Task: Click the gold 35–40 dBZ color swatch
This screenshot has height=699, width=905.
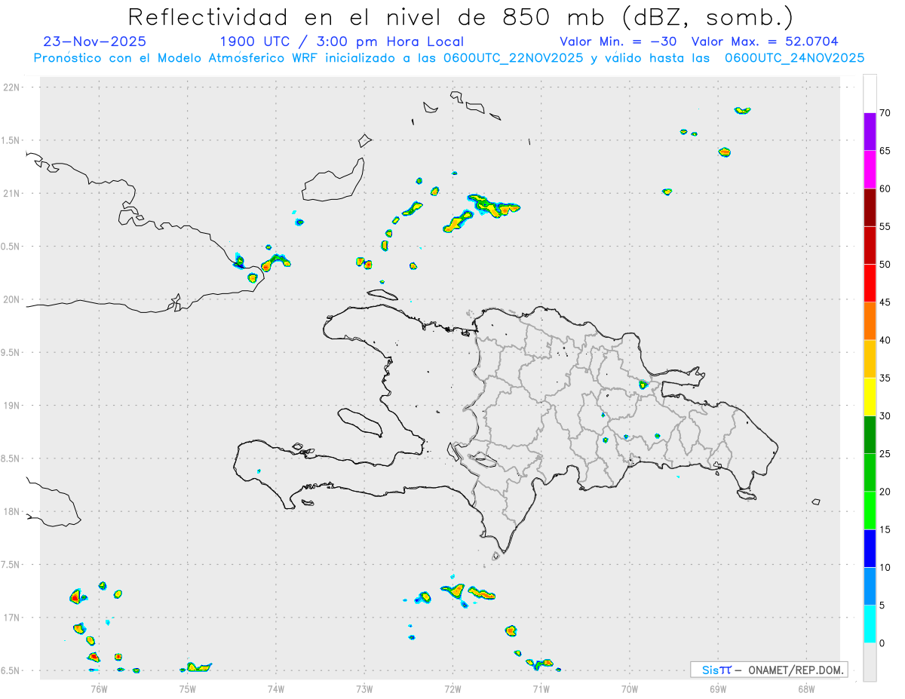Action: pos(870,359)
